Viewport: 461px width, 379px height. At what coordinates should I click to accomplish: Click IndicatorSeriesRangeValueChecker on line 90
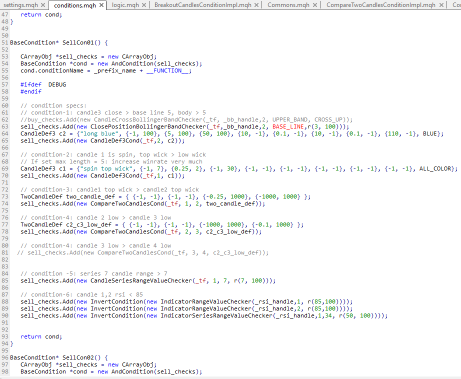(216, 316)
